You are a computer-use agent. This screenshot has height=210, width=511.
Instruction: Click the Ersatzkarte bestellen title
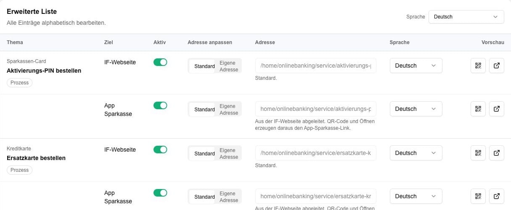tap(36, 158)
